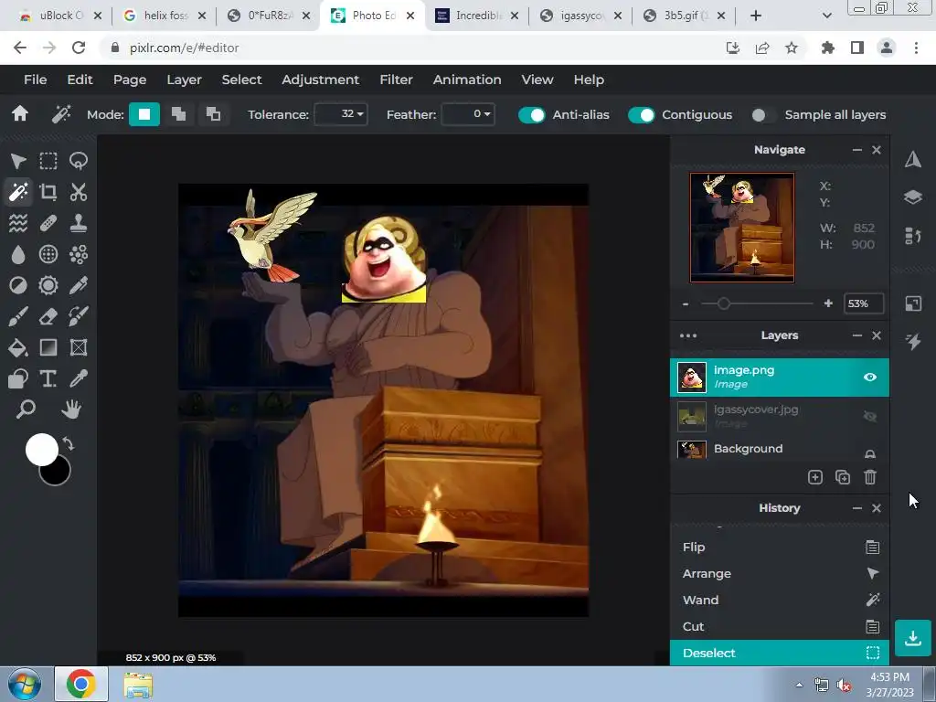936x702 pixels.
Task: Collapse the History panel
Action: 857,508
